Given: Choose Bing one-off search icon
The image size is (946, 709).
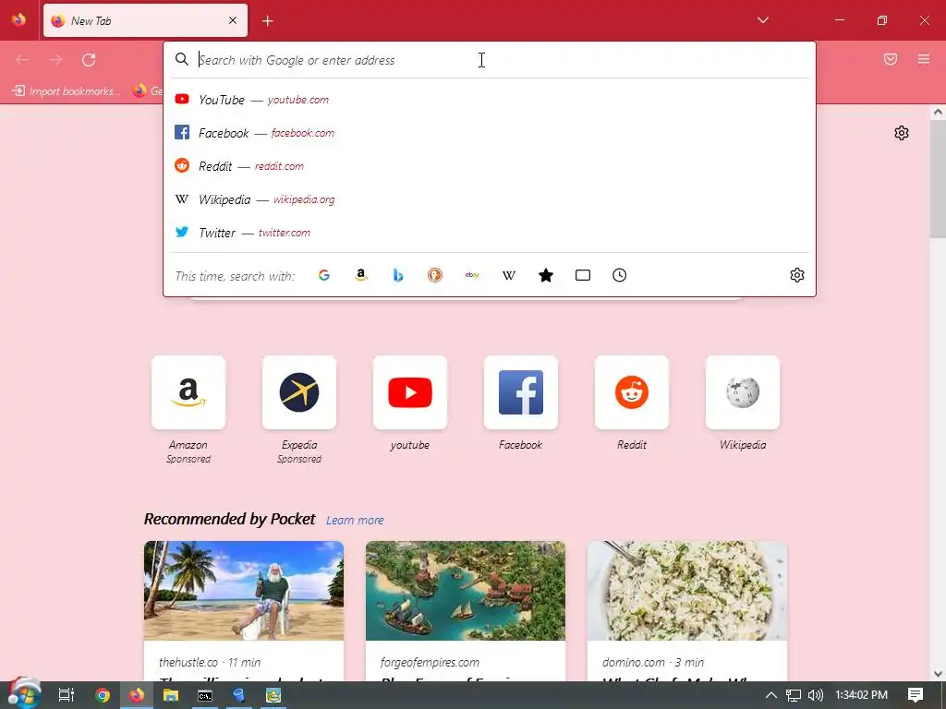Looking at the screenshot, I should 398,275.
